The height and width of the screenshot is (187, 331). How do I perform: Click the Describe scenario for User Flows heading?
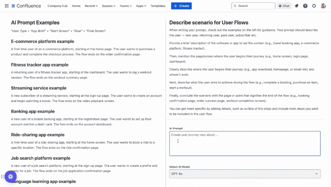click(x=209, y=22)
